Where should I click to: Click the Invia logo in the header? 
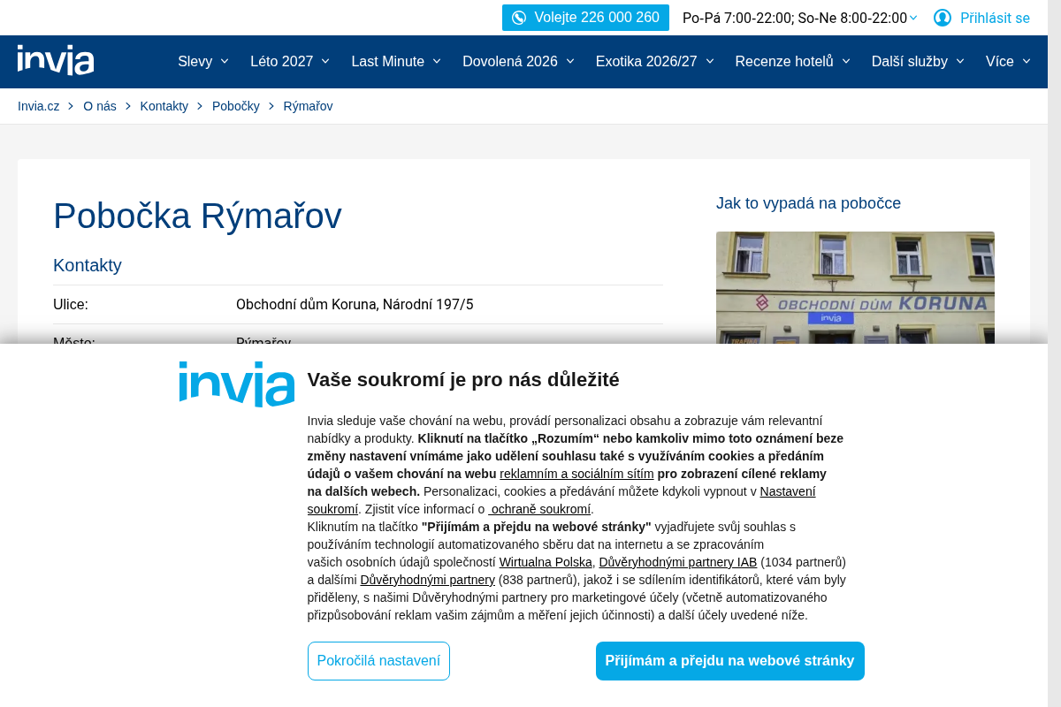(x=56, y=60)
